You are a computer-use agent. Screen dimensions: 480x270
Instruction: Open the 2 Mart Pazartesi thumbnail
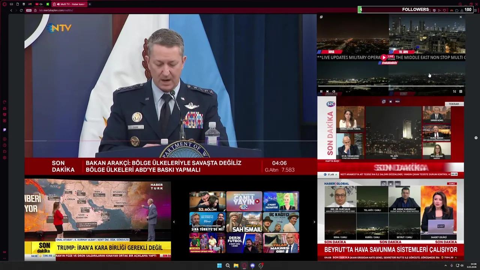pos(281,201)
